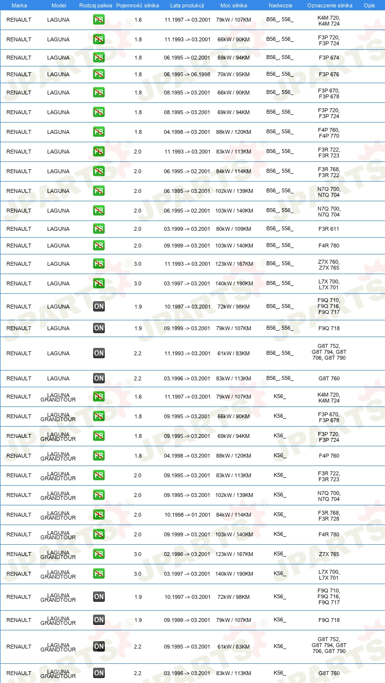Click petrol icon for Grandtour F4P 760 row

coord(99,456)
